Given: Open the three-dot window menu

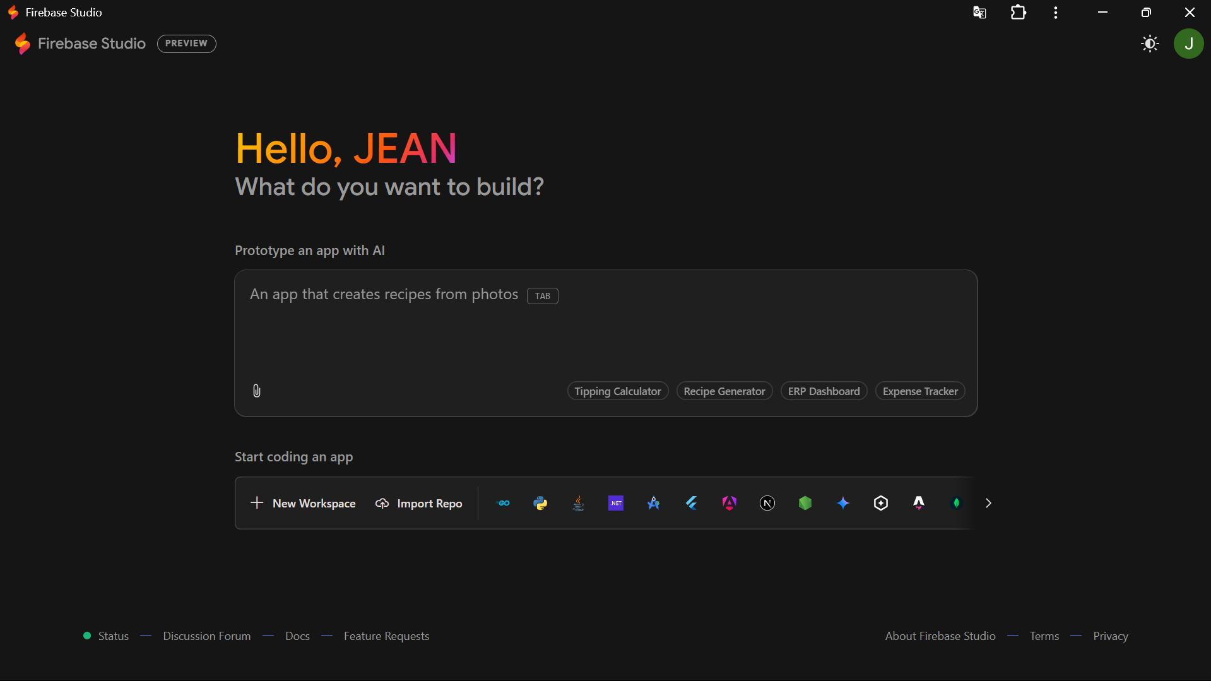Looking at the screenshot, I should (x=1056, y=13).
